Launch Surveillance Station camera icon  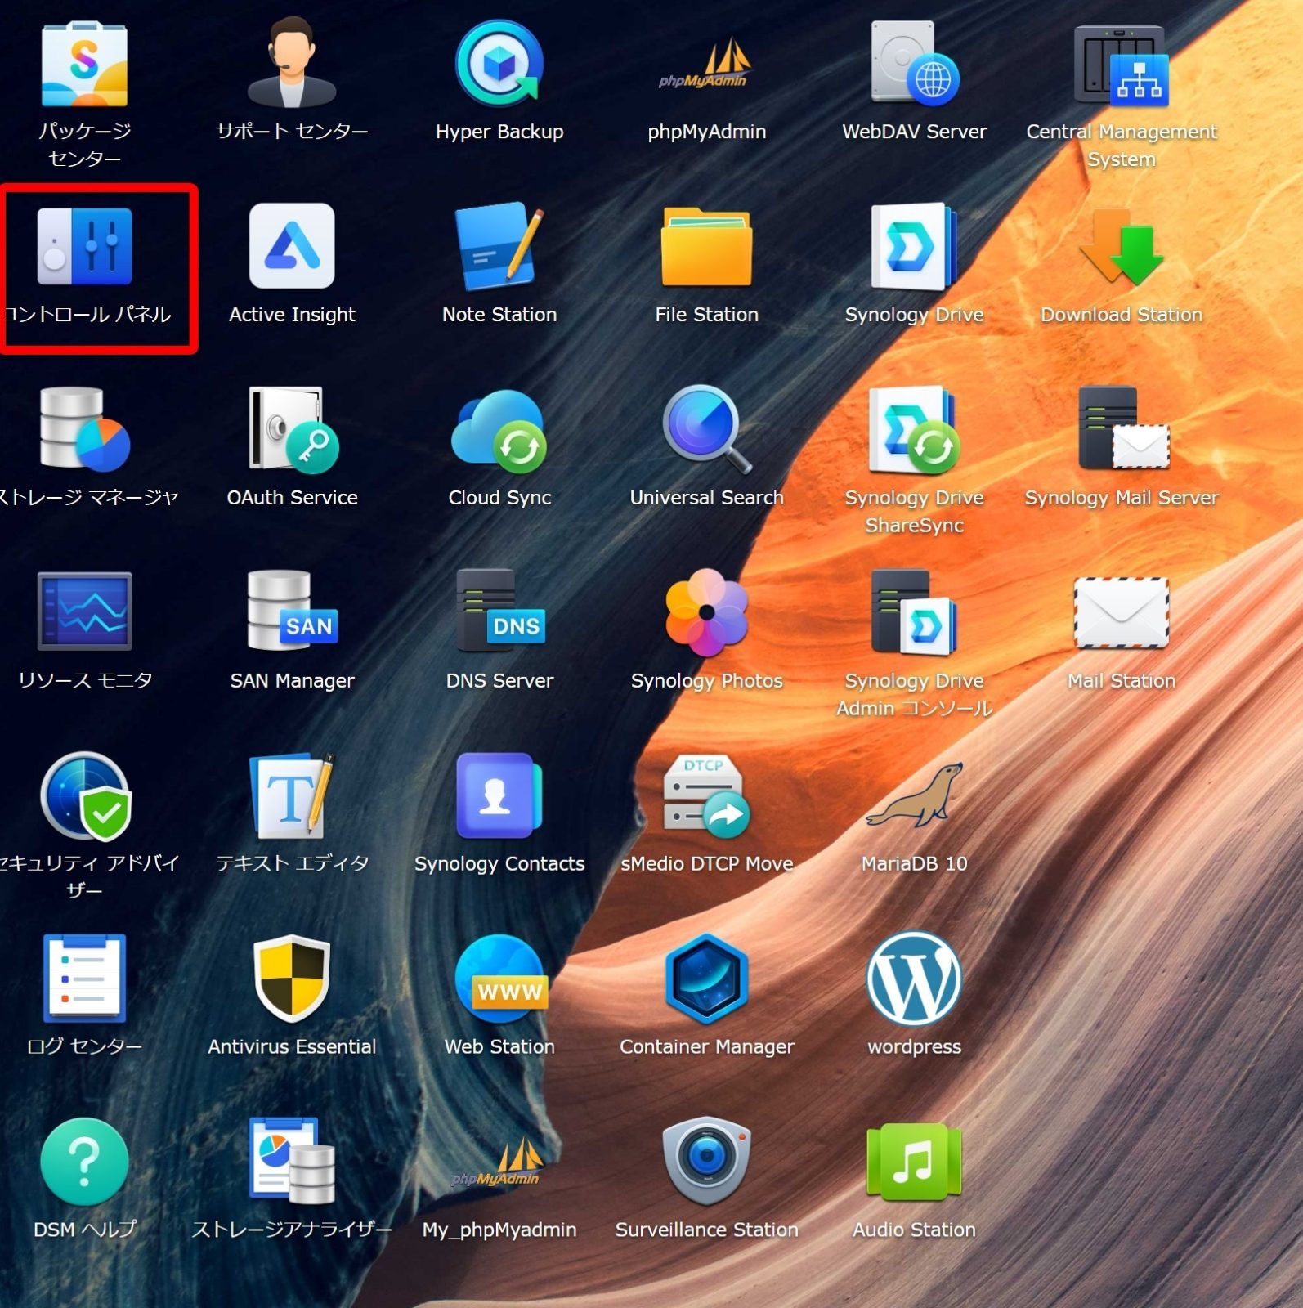click(x=706, y=1161)
